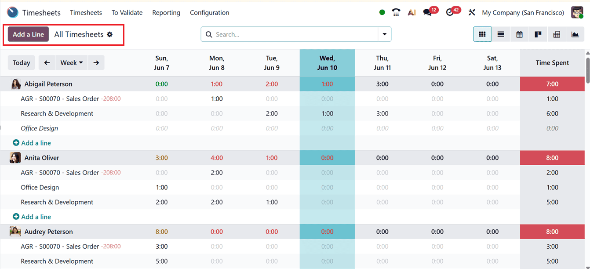Click Anita Oliver's avatar
The width and height of the screenshot is (590, 269).
[x=15, y=158]
